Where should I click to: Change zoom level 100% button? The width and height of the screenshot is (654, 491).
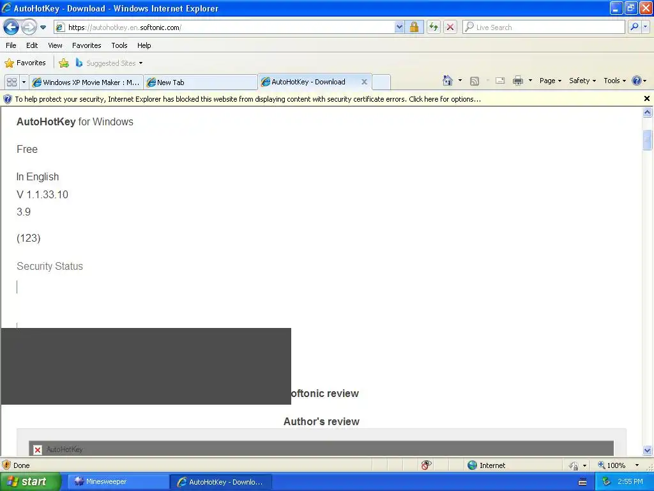[611, 465]
